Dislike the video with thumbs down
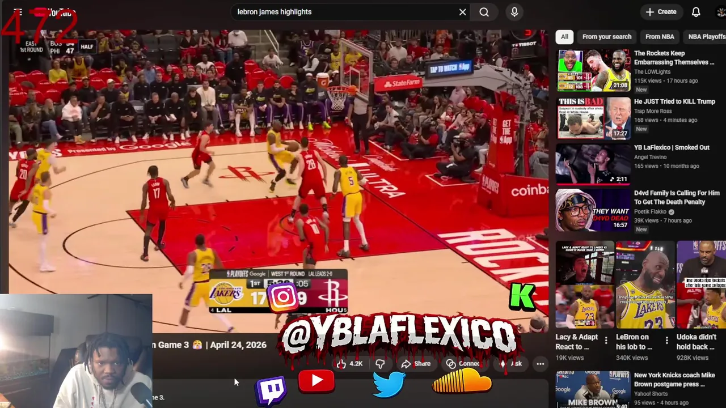 point(380,364)
